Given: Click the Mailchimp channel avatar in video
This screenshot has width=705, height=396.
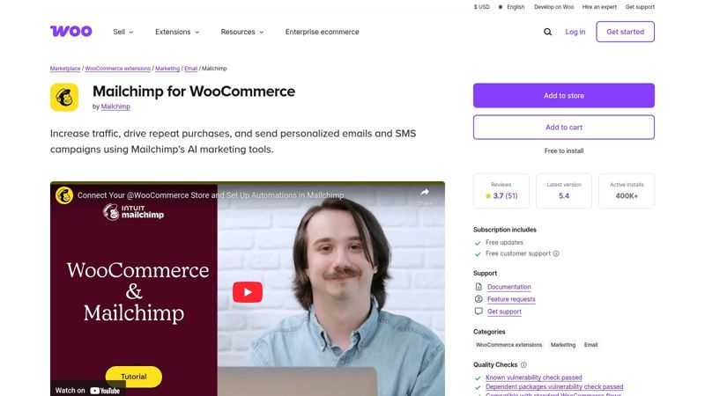Looking at the screenshot, I should click(64, 195).
